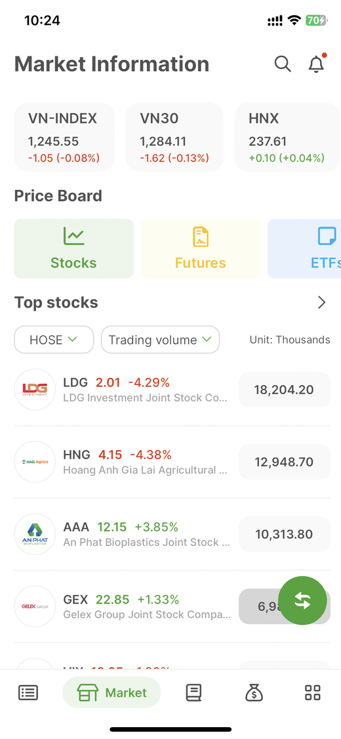Tap the LDG Investment logo
This screenshot has height=739, width=341.
pos(35,390)
